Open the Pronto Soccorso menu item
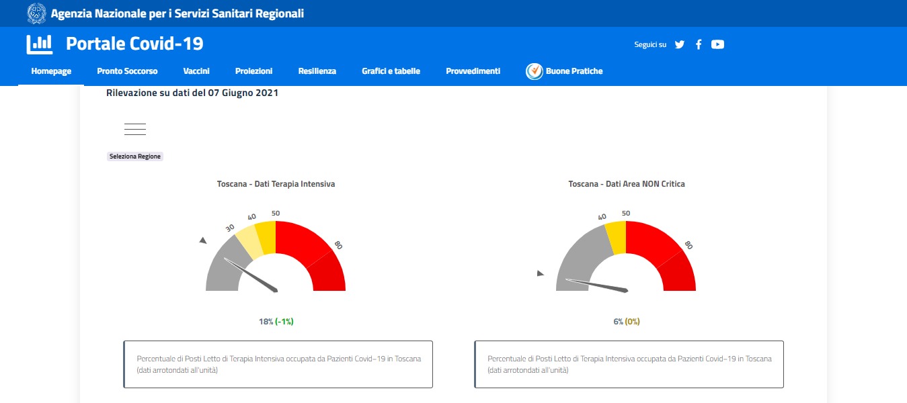 coord(127,71)
